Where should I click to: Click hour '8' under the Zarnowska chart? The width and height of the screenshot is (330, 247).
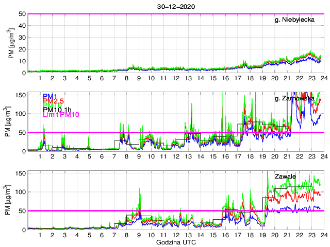click(126, 156)
